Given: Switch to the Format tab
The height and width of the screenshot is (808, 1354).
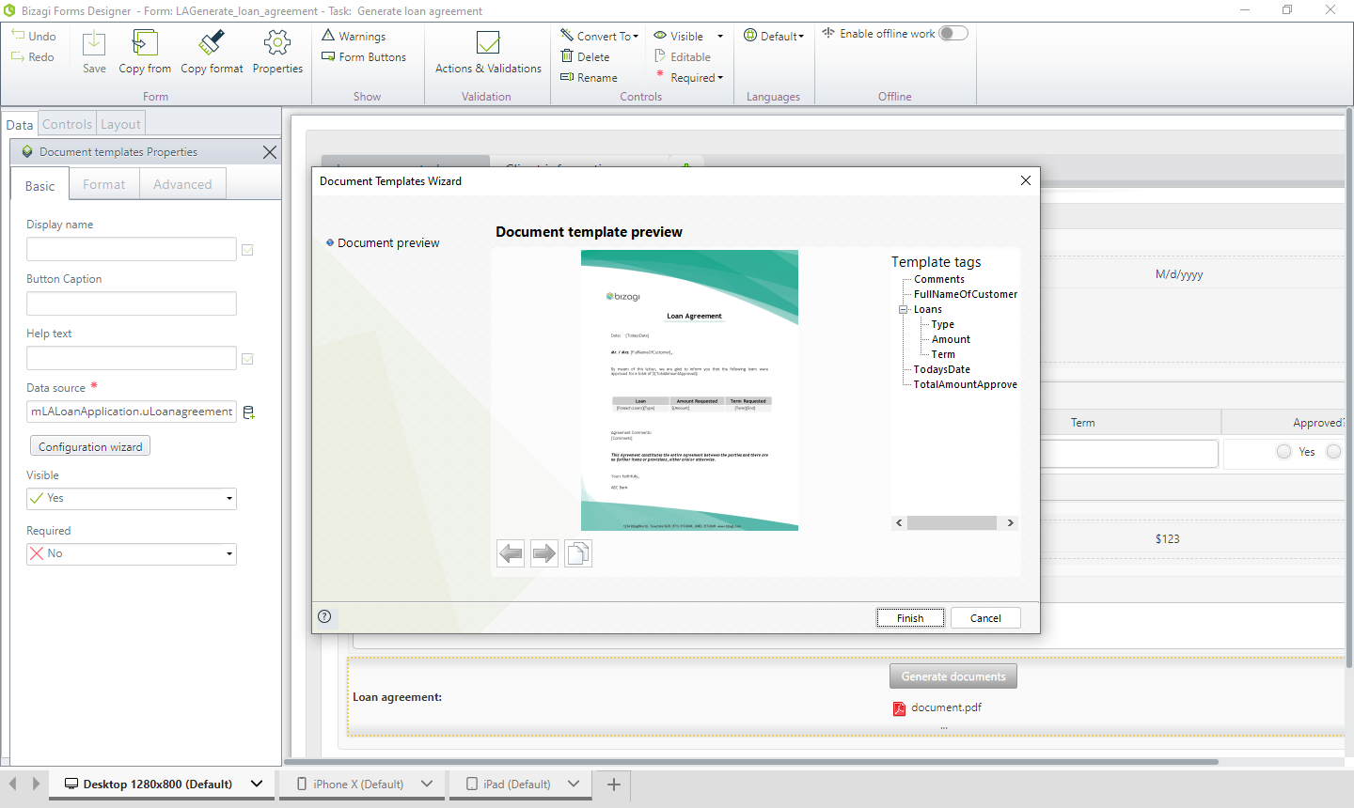Looking at the screenshot, I should pos(103,185).
